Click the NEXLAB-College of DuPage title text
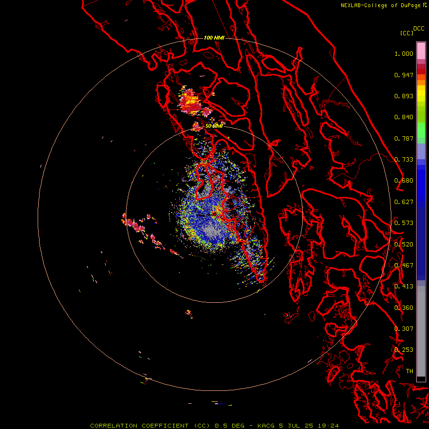This screenshot has height=429, width=429. [x=381, y=5]
